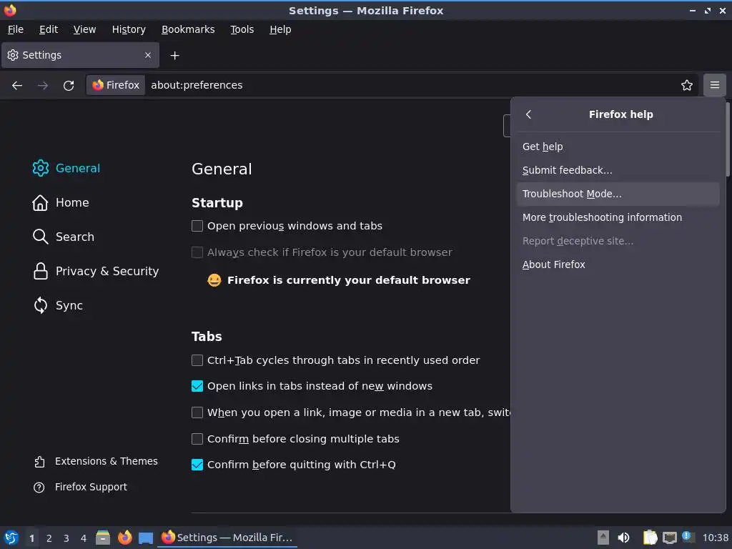Open Firefox Support link
Screen dimensions: 732x549
click(80, 487)
